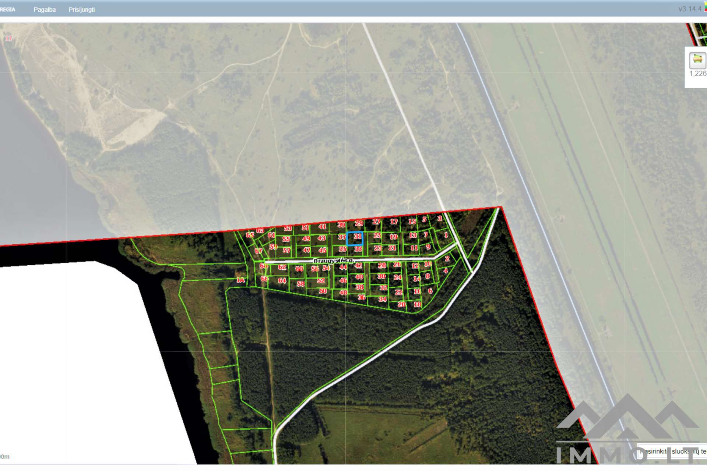Select parcel number 28
The image size is (707, 471).
(x=382, y=265)
